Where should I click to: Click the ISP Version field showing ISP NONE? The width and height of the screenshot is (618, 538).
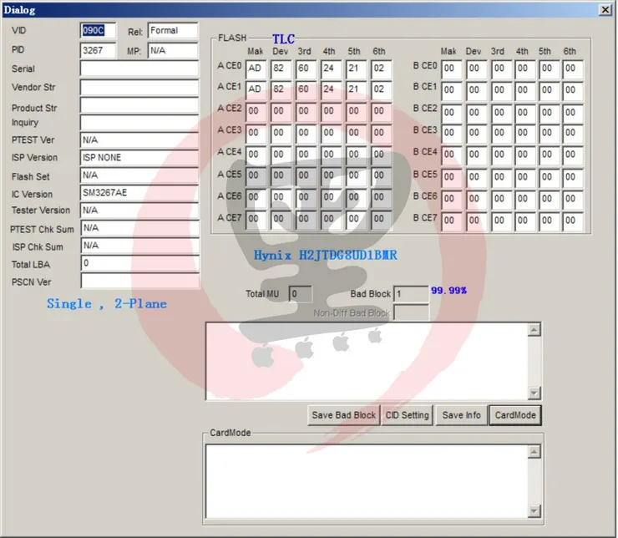[x=139, y=157]
